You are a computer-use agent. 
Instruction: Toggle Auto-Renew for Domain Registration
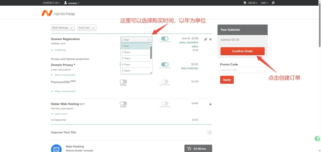165,38
